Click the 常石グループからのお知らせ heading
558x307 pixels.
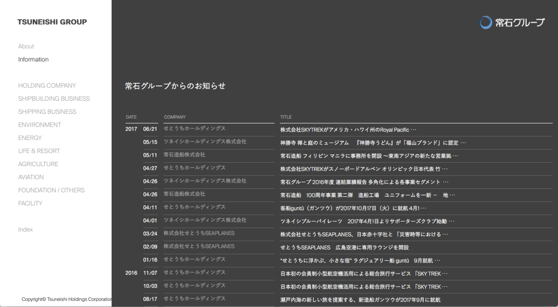coord(175,86)
